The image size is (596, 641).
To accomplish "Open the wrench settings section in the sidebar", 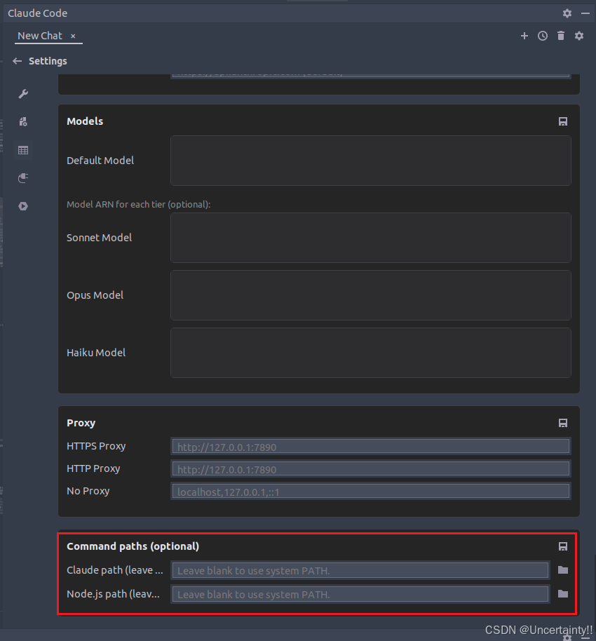I will coord(23,94).
